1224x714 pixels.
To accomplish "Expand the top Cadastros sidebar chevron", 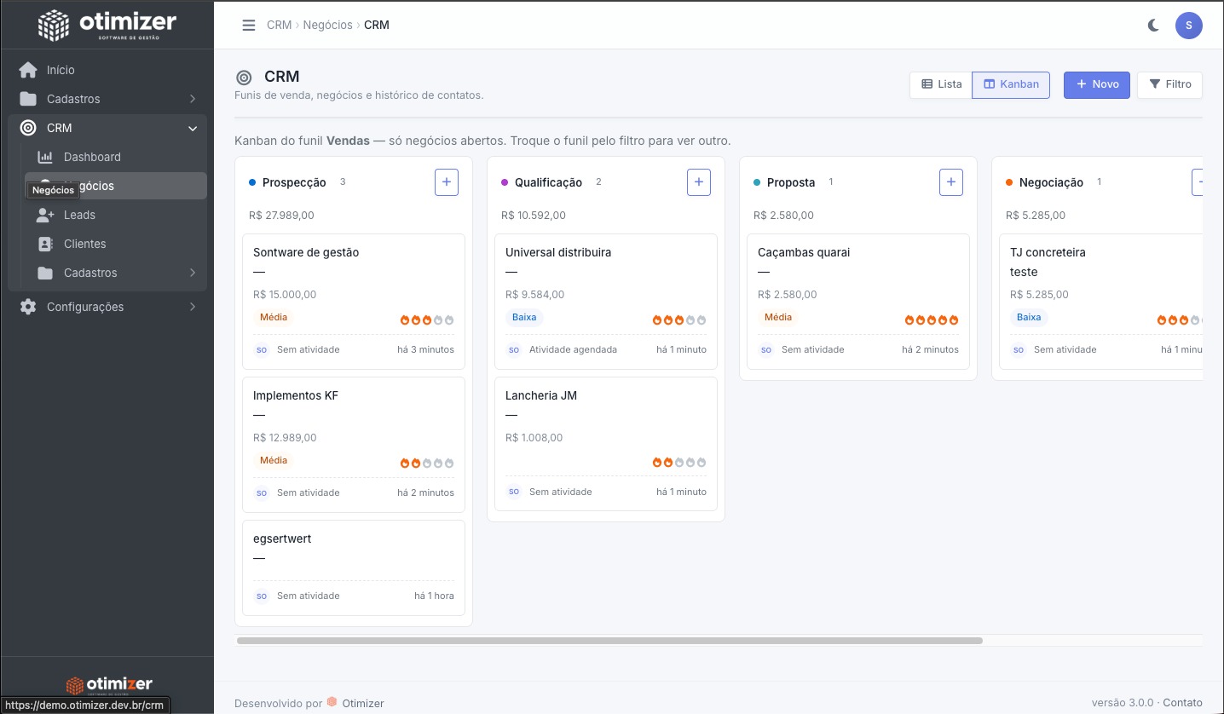I will coord(193,99).
